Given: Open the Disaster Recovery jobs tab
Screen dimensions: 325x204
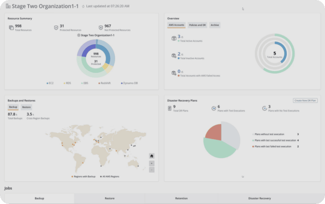Looking at the screenshot, I should [x=259, y=198].
